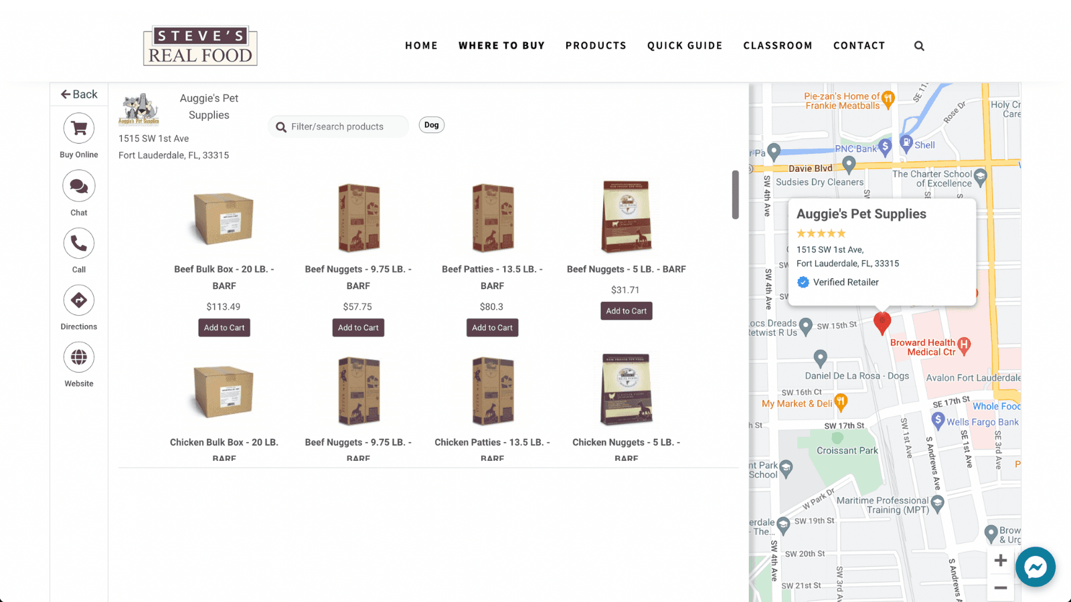
Task: Switch to the CLASSROOM page
Action: [778, 45]
